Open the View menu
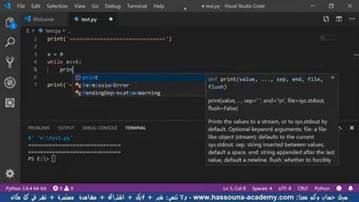 pos(80,6)
